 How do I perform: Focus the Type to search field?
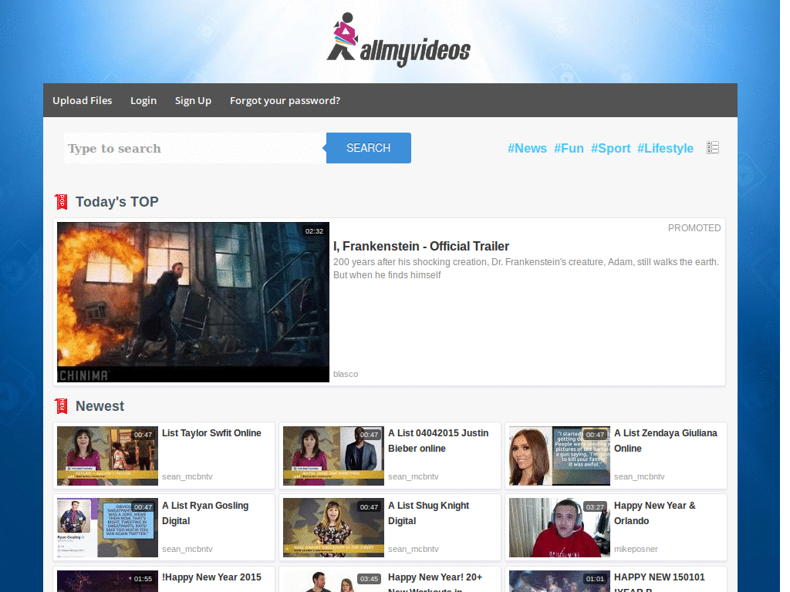coord(195,148)
